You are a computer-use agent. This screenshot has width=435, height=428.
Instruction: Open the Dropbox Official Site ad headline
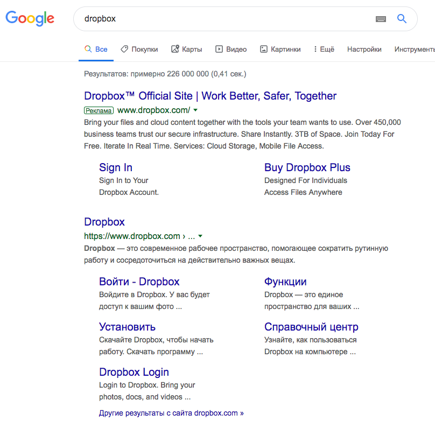(211, 96)
